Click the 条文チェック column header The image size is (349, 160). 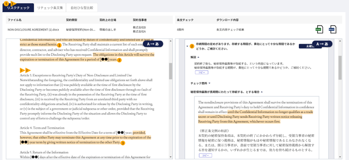pos(185,20)
